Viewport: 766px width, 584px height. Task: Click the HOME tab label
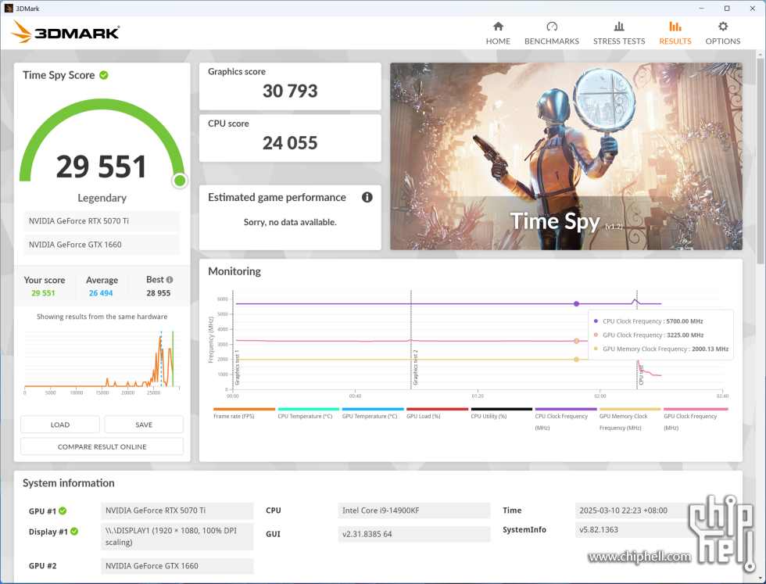(x=498, y=41)
